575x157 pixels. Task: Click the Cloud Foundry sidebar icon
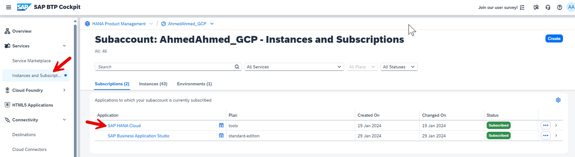click(7, 90)
